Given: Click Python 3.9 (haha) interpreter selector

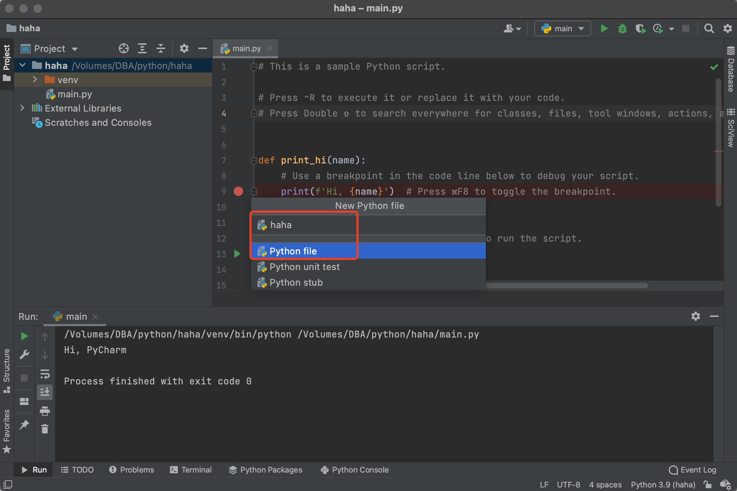Looking at the screenshot, I should (663, 485).
